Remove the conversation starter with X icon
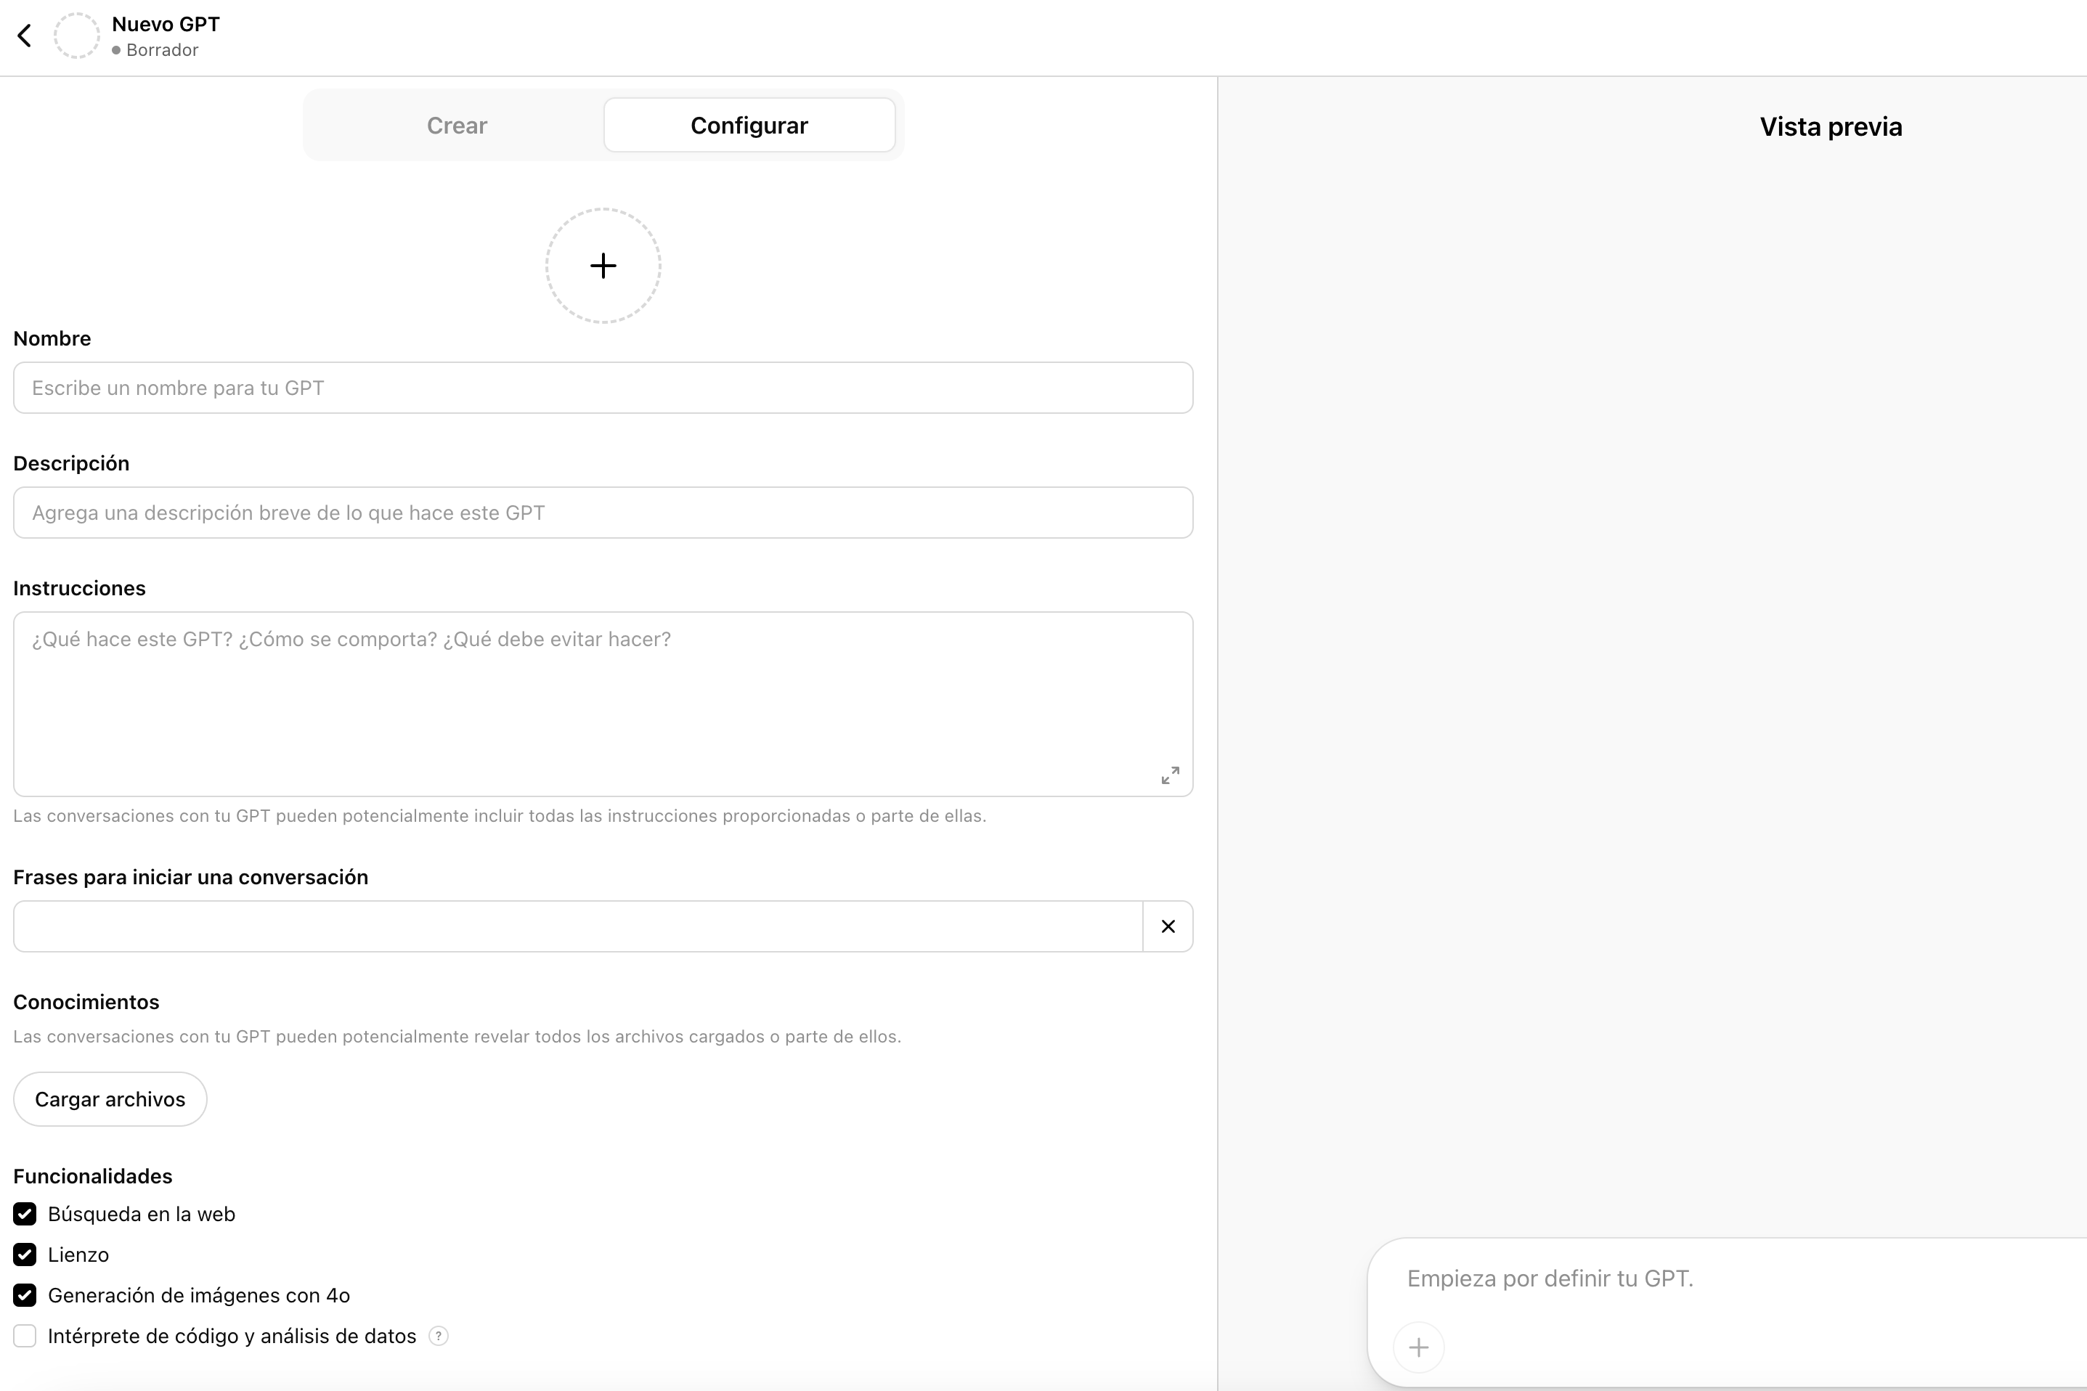 click(x=1168, y=926)
